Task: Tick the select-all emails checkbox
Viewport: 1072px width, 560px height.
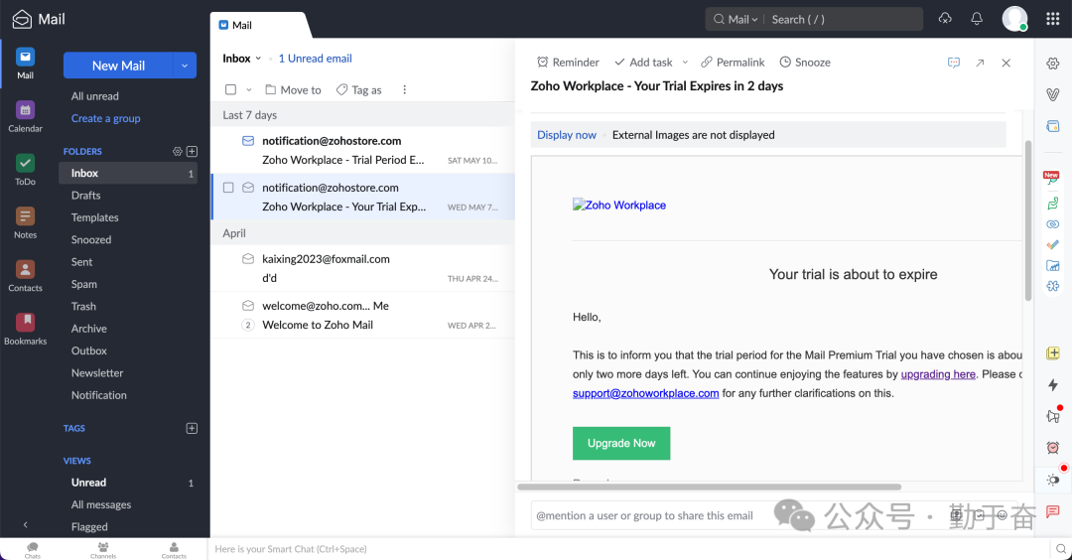Action: pyautogui.click(x=230, y=89)
